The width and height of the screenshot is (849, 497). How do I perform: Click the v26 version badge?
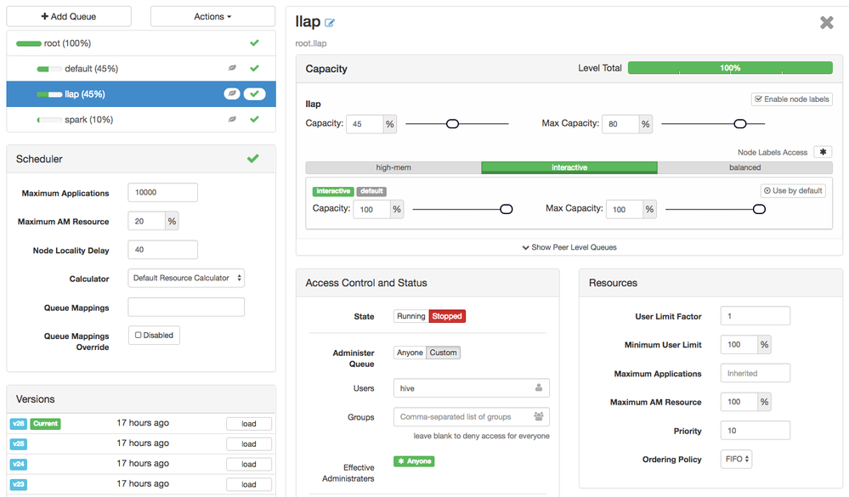pos(19,423)
